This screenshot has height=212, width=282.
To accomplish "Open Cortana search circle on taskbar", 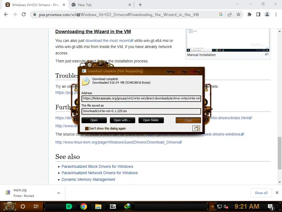I will click(x=23, y=206).
